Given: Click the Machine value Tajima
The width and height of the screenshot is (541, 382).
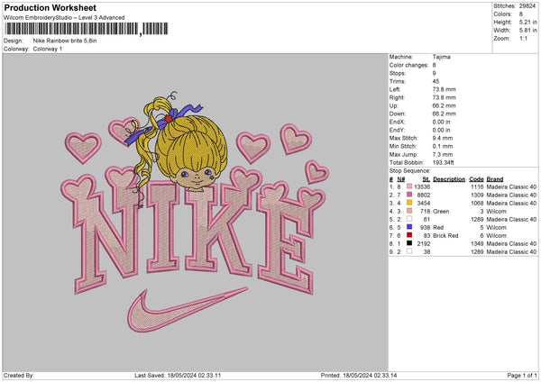Looking at the screenshot, I should pyautogui.click(x=441, y=57).
